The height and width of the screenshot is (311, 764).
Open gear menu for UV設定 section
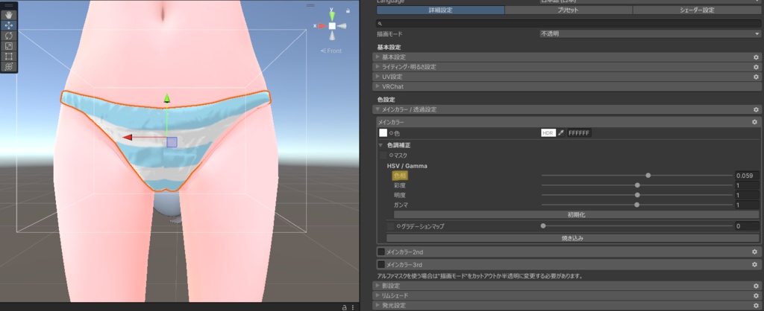(x=757, y=77)
